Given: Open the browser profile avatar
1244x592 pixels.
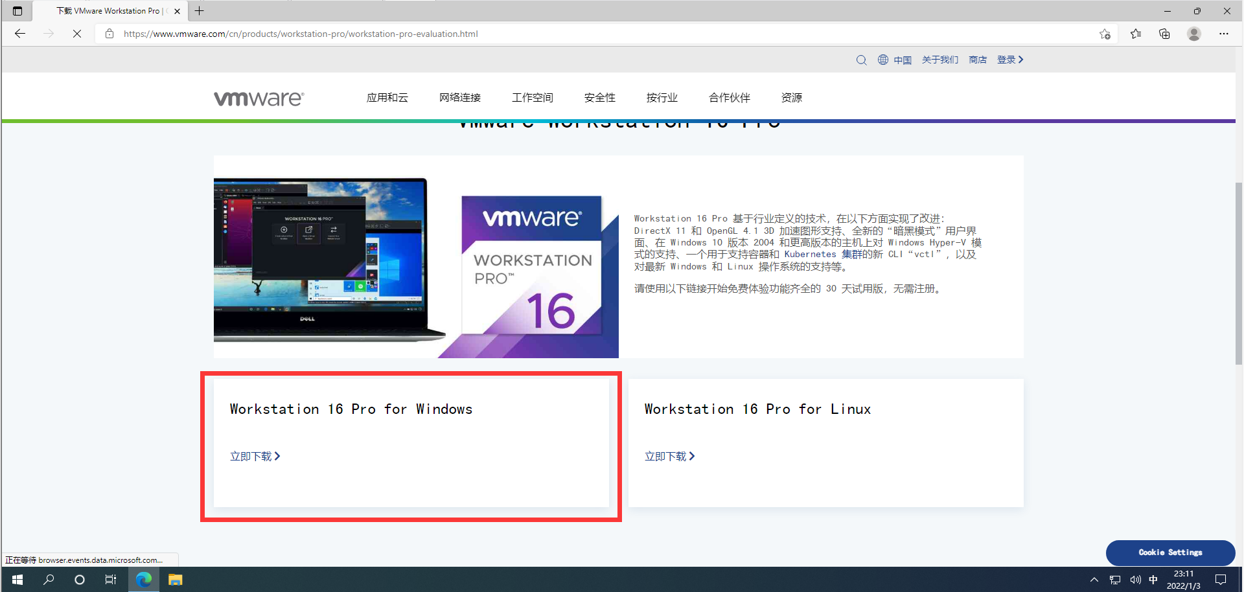Looking at the screenshot, I should [1193, 34].
